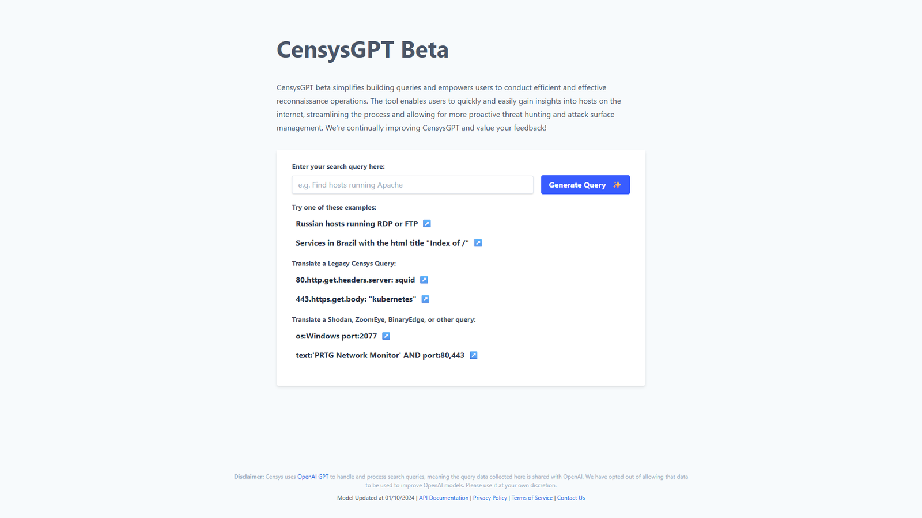
Task: Select example "Russian hosts running RDP or FTP"
Action: tap(357, 223)
